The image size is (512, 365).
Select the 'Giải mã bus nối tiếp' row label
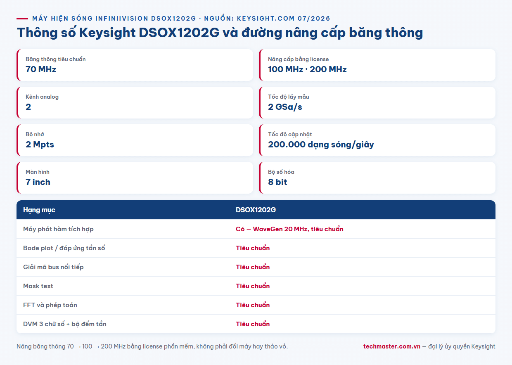point(53,267)
